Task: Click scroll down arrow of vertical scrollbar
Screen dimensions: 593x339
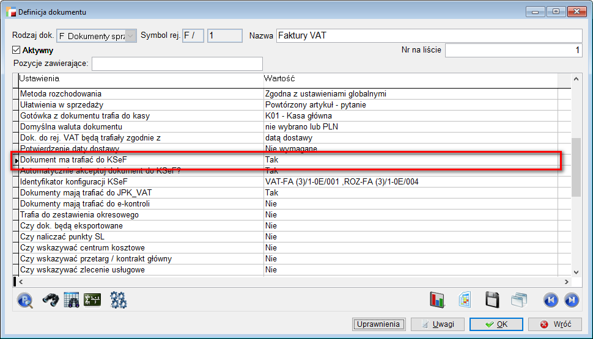Action: [x=576, y=272]
